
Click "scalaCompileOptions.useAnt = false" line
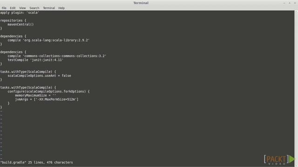pos(39,76)
